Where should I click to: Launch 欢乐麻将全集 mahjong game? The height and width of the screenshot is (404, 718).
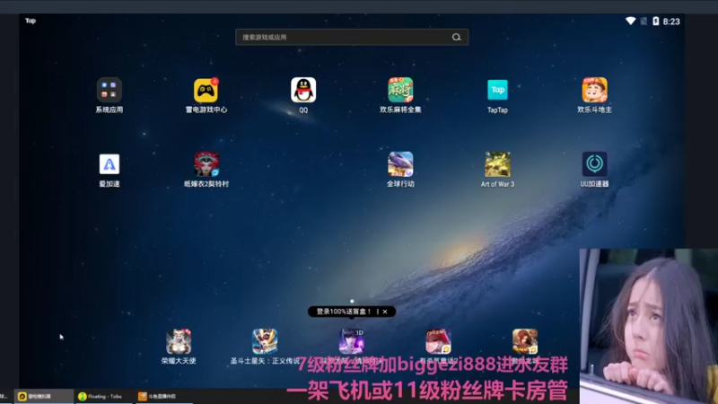(400, 90)
